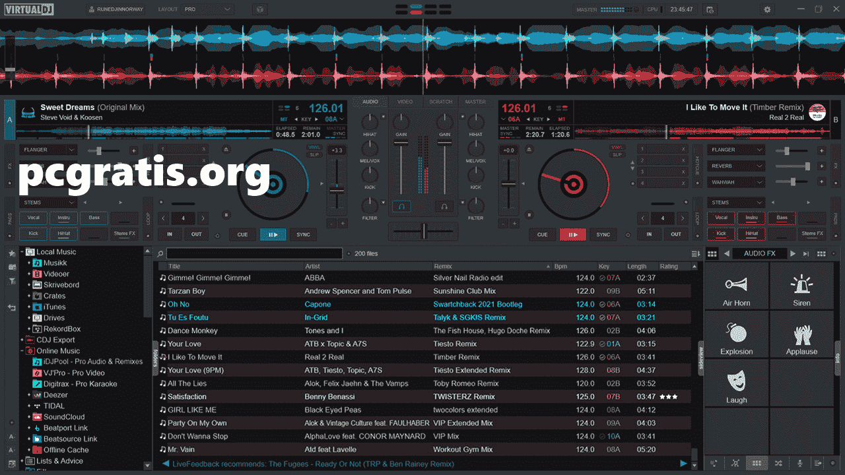The height and width of the screenshot is (475, 845).
Task: Open the settings gear in title bar
Action: [x=767, y=9]
